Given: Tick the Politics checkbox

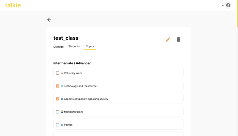Looking at the screenshot, I should click(x=58, y=125).
